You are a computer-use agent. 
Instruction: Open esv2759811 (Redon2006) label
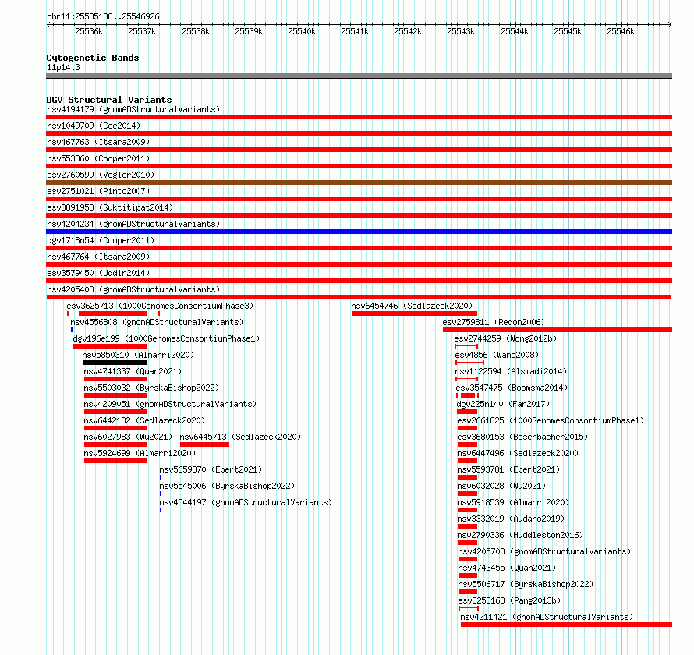[x=494, y=322]
